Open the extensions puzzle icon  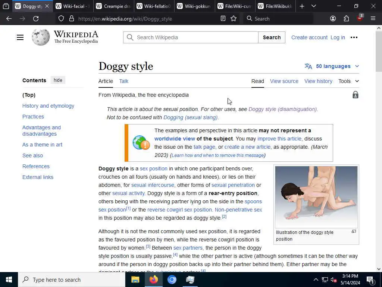346,19
